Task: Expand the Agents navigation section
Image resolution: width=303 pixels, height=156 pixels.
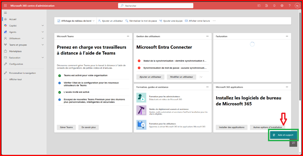Action: coord(43,32)
